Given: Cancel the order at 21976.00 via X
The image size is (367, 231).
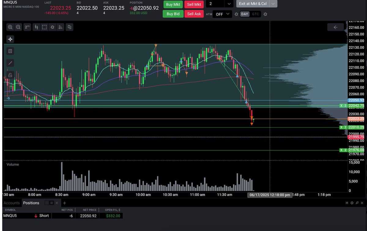Looking at the screenshot, I should pos(342,150).
